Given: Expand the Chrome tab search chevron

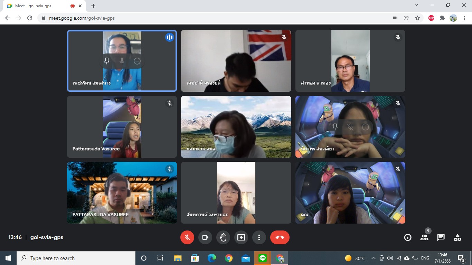Looking at the screenshot, I should tap(416, 5).
